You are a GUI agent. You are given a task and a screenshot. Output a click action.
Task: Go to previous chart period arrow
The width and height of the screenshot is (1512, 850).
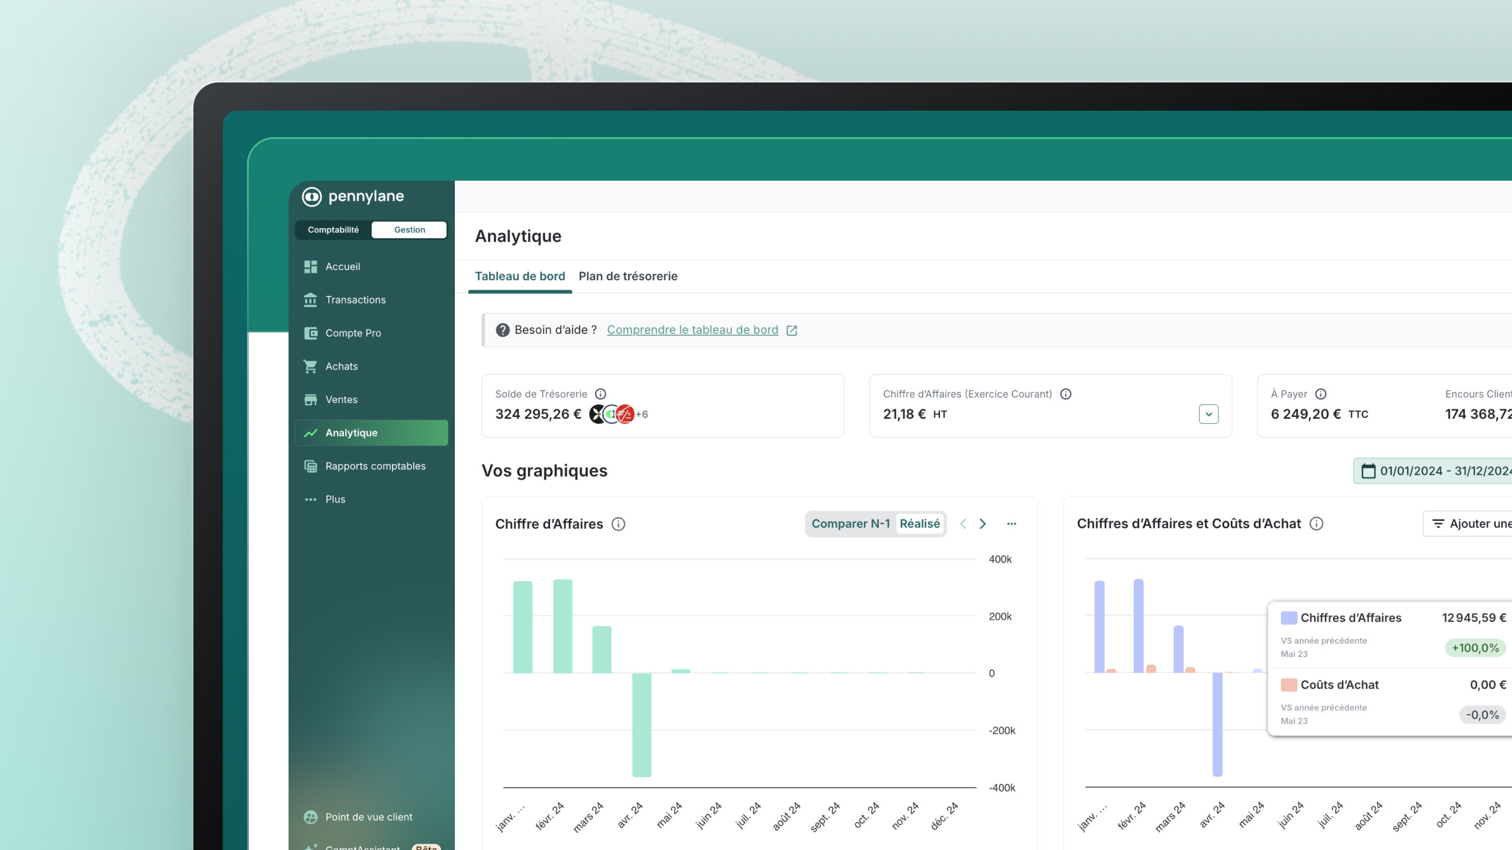pos(963,524)
